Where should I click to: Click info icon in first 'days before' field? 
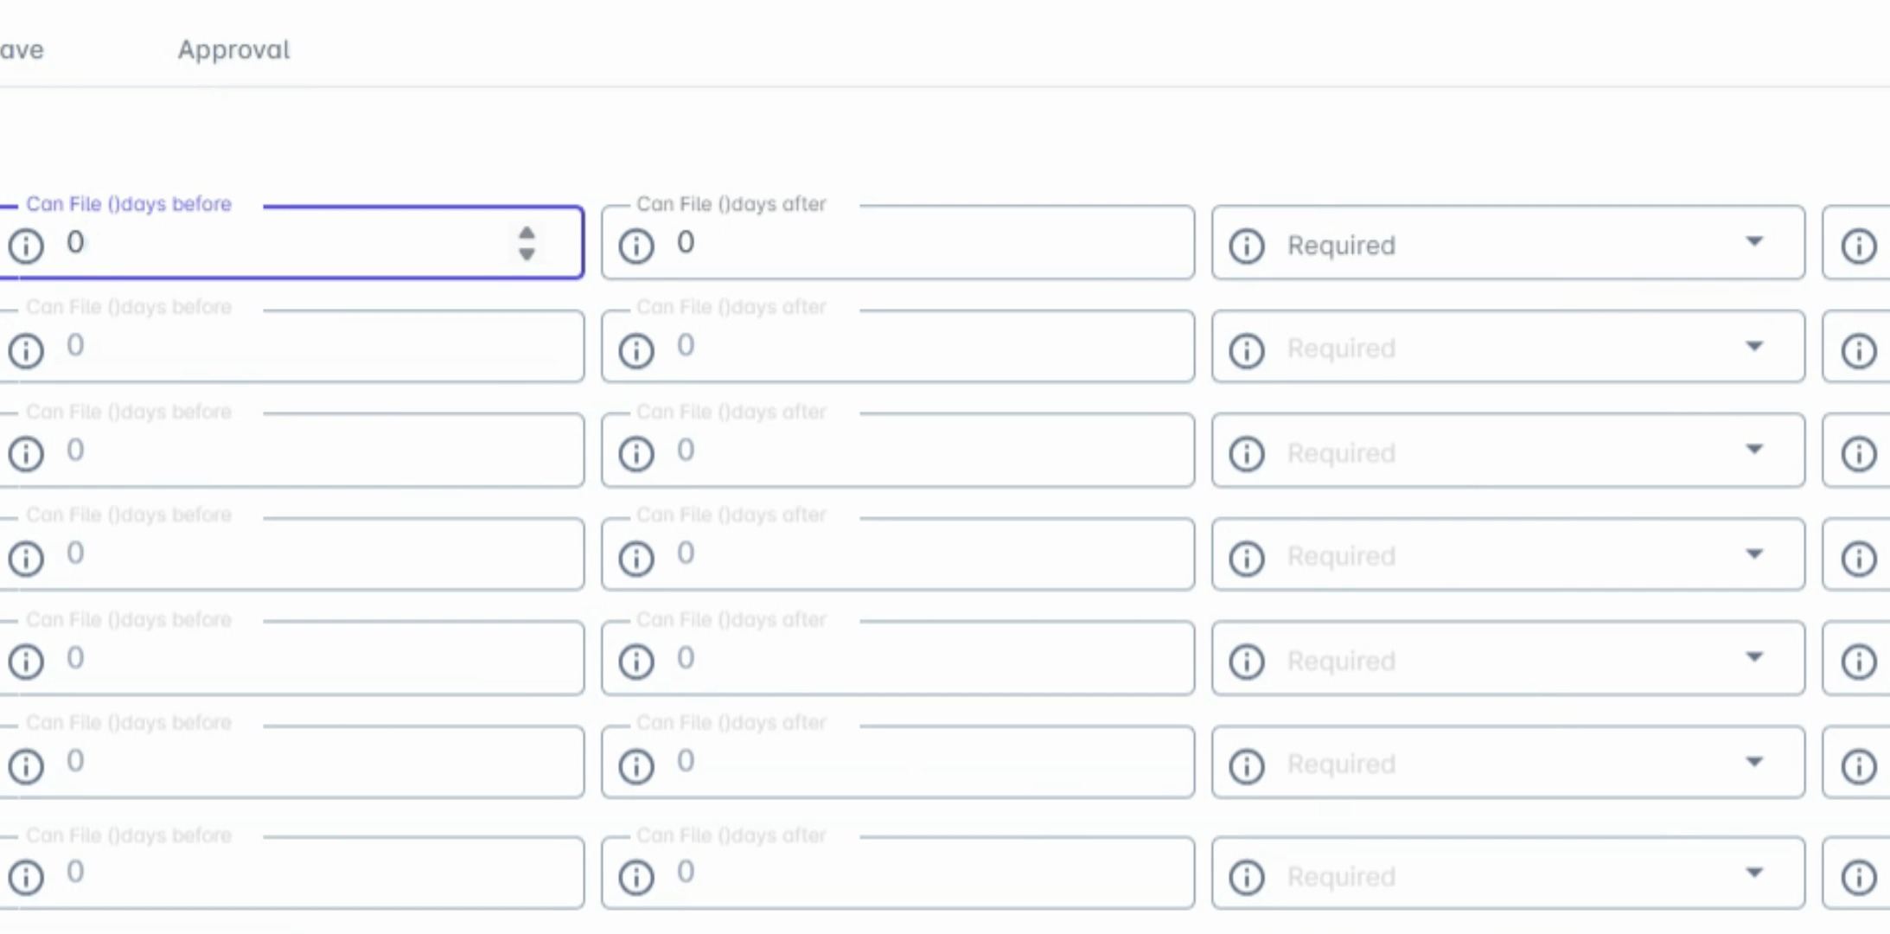(x=26, y=246)
